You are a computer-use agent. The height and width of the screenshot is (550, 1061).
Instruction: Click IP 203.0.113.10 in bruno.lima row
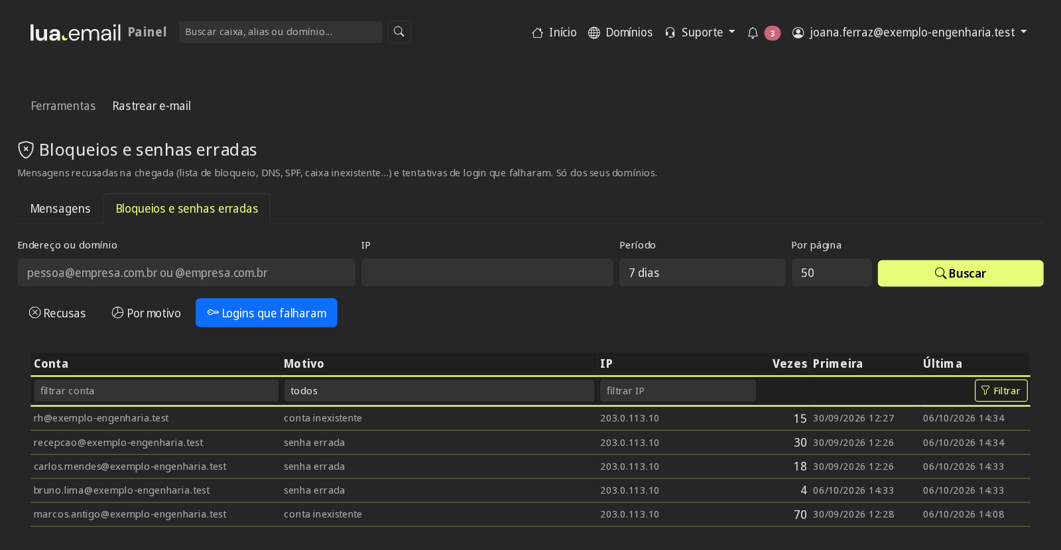click(629, 490)
